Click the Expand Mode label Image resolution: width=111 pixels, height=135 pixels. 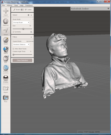(x=17, y=41)
